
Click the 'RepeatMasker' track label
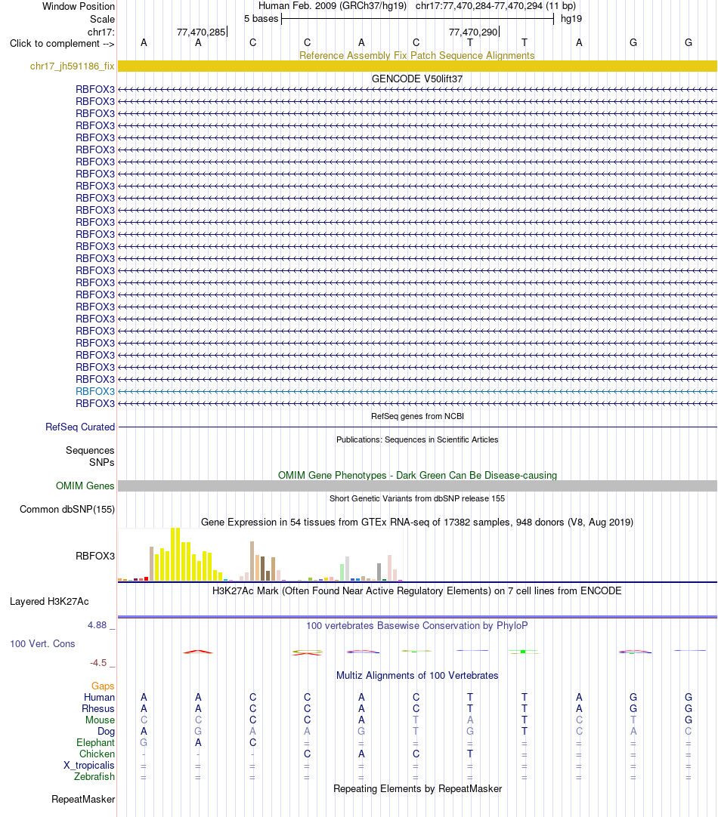click(x=83, y=800)
